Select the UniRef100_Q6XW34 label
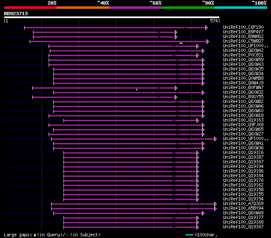Viewport: 271px width, 238px height. (x=243, y=74)
